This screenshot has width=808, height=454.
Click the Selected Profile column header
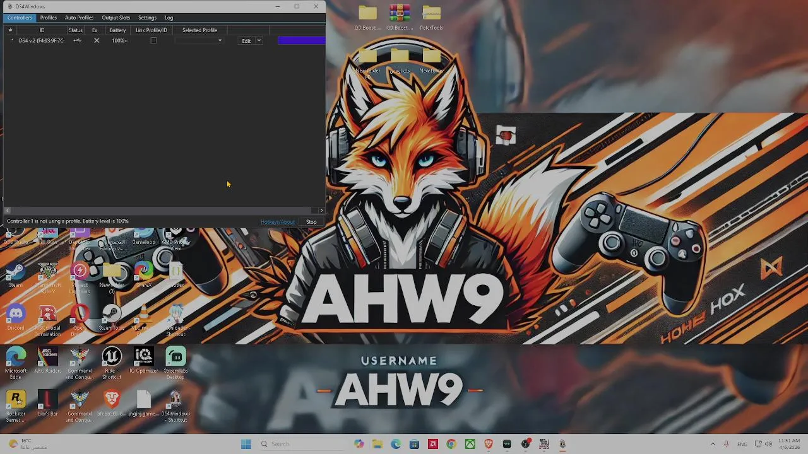(199, 30)
